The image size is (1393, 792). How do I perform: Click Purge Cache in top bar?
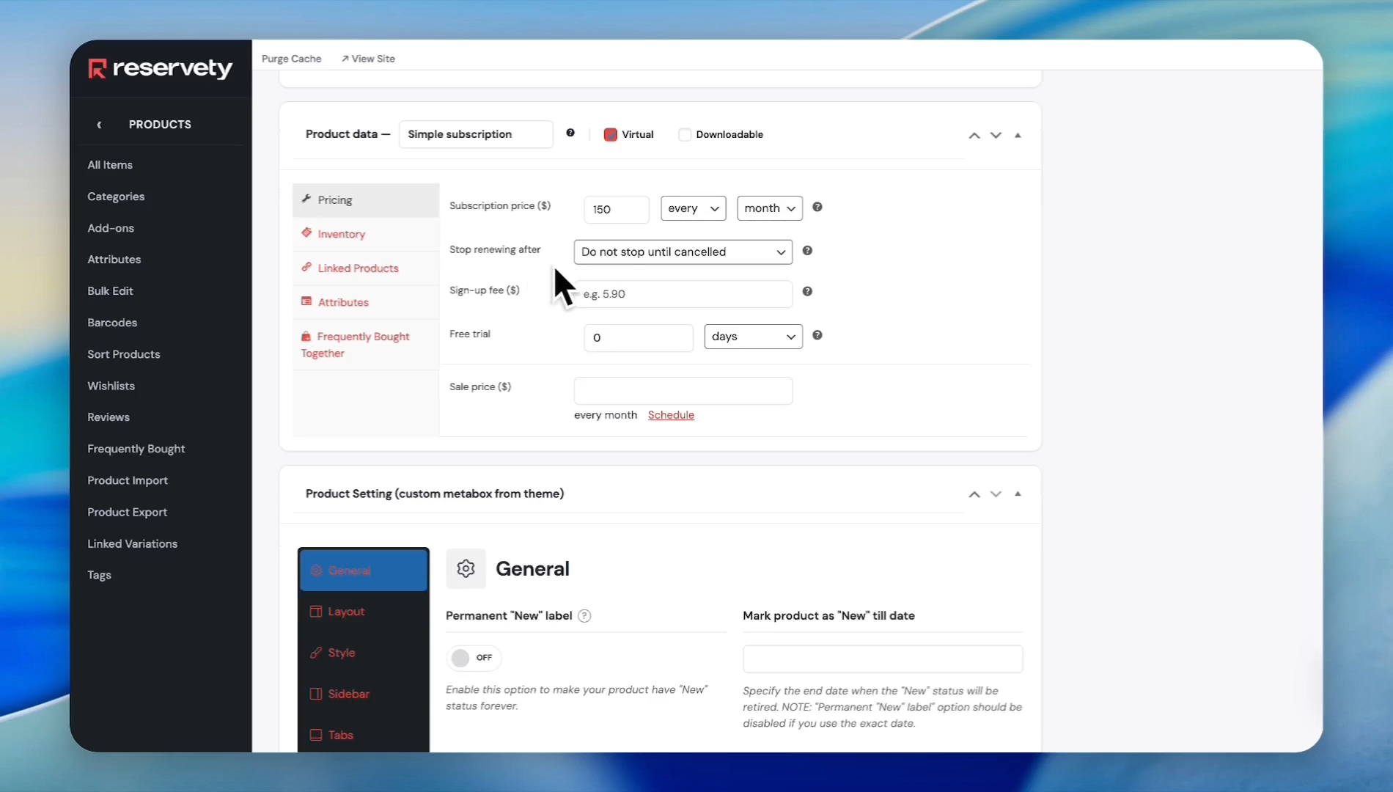pos(291,59)
